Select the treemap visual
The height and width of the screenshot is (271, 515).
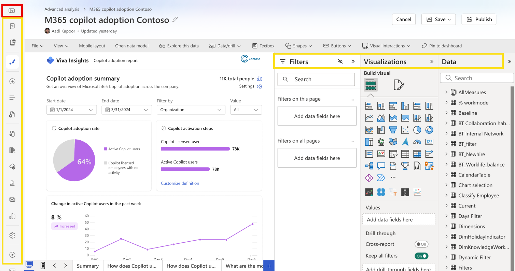pos(369,142)
